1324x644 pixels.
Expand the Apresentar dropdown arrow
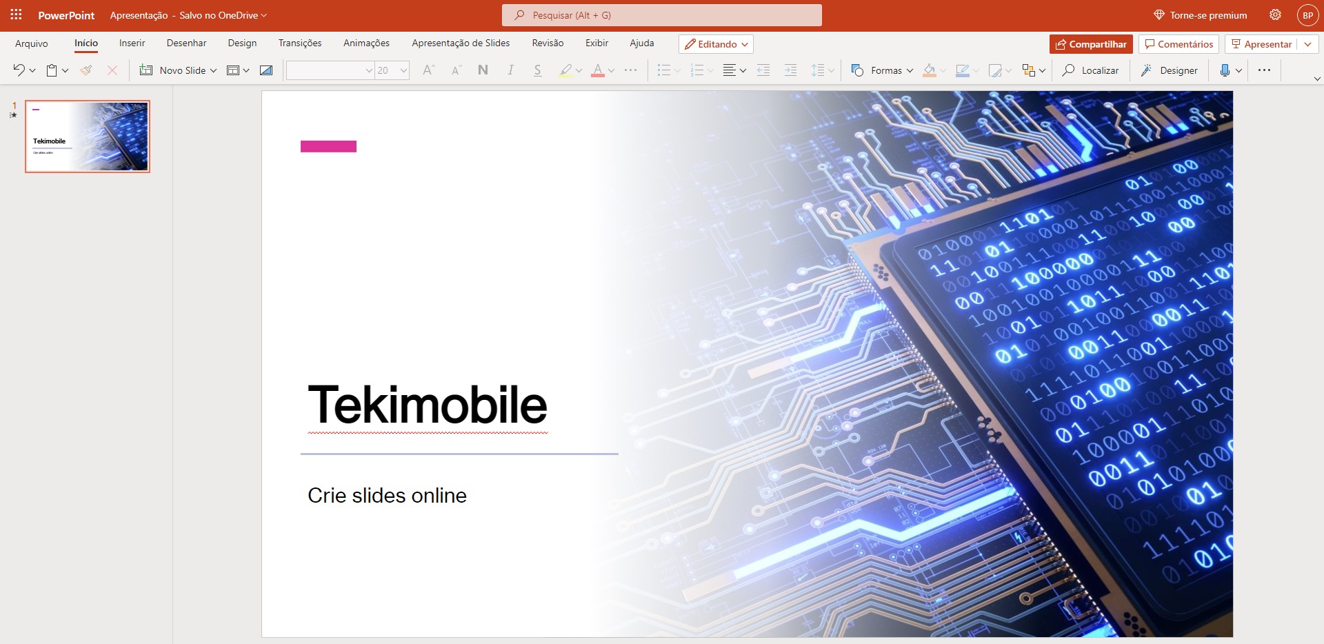(x=1307, y=44)
